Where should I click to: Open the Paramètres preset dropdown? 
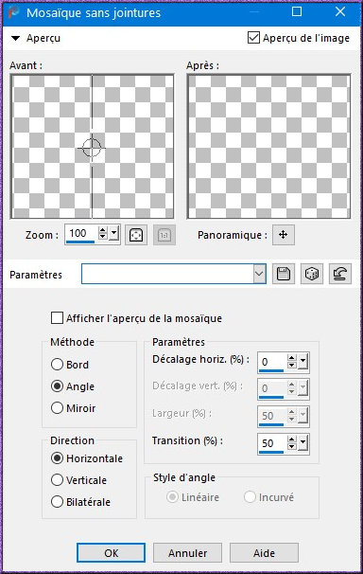click(x=259, y=274)
